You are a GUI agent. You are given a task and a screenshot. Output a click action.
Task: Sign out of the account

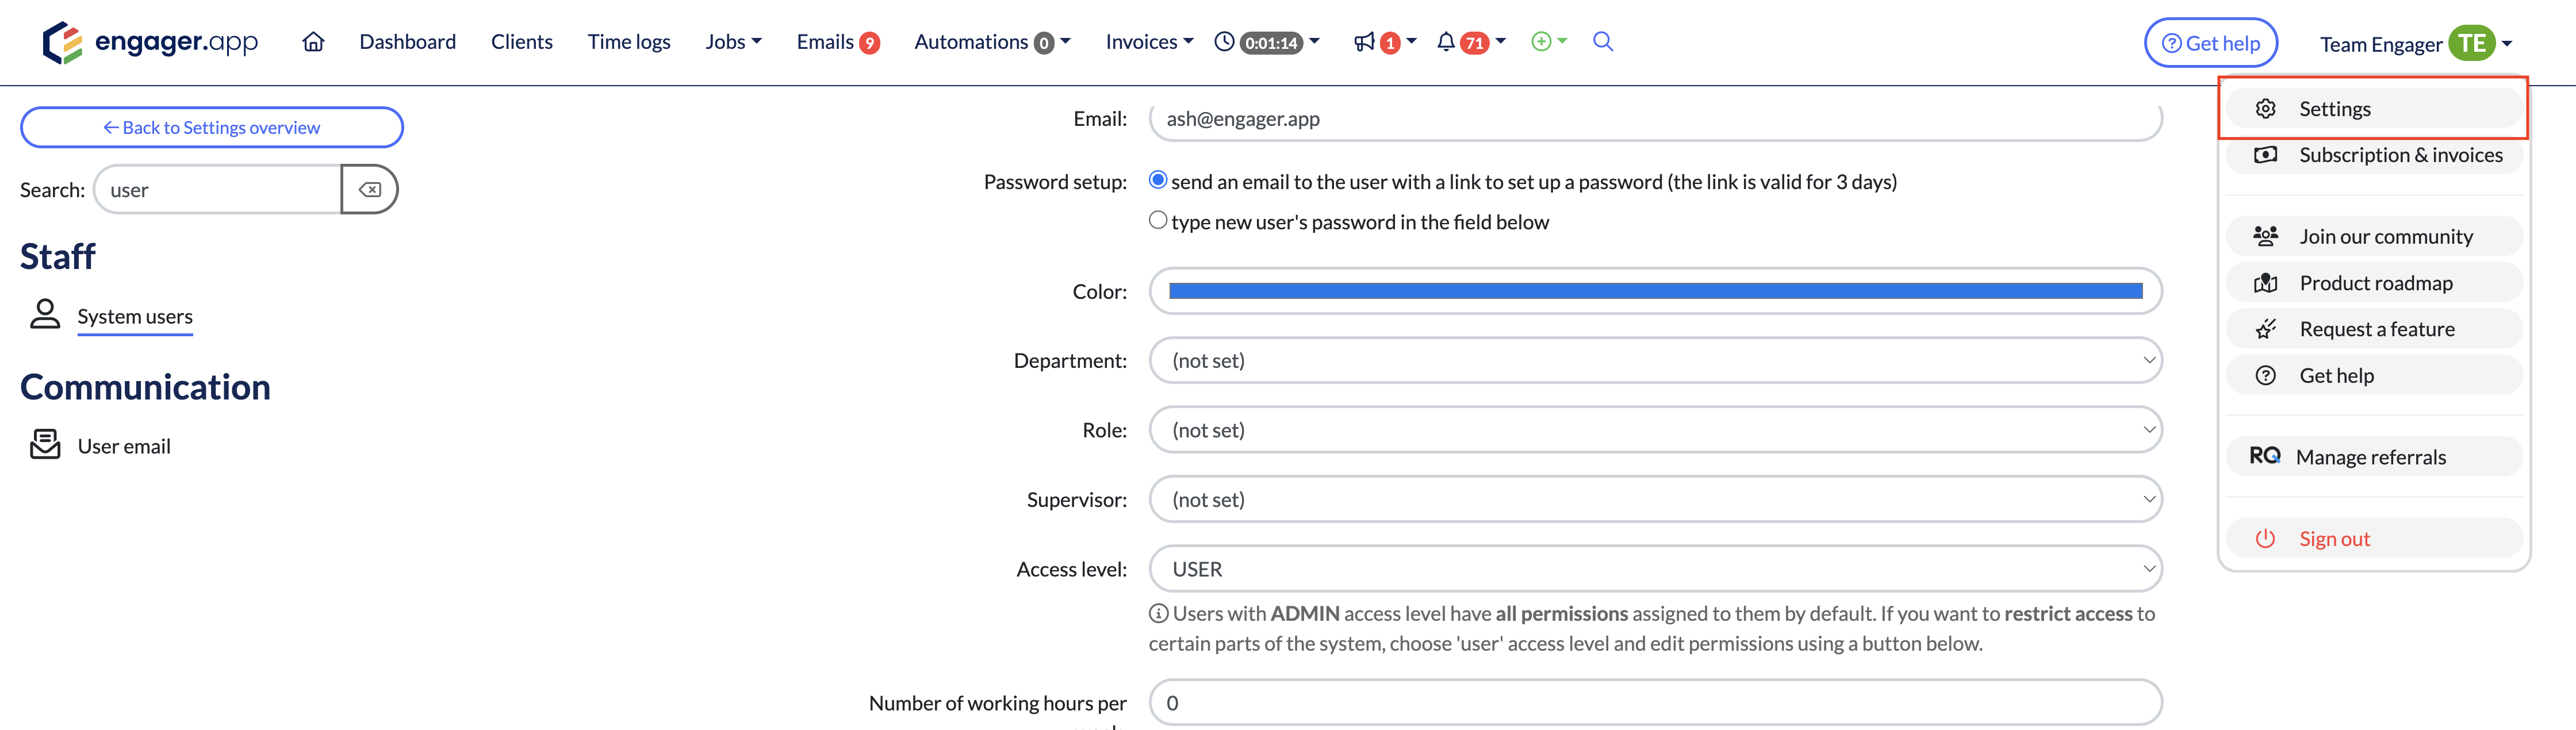click(2334, 538)
